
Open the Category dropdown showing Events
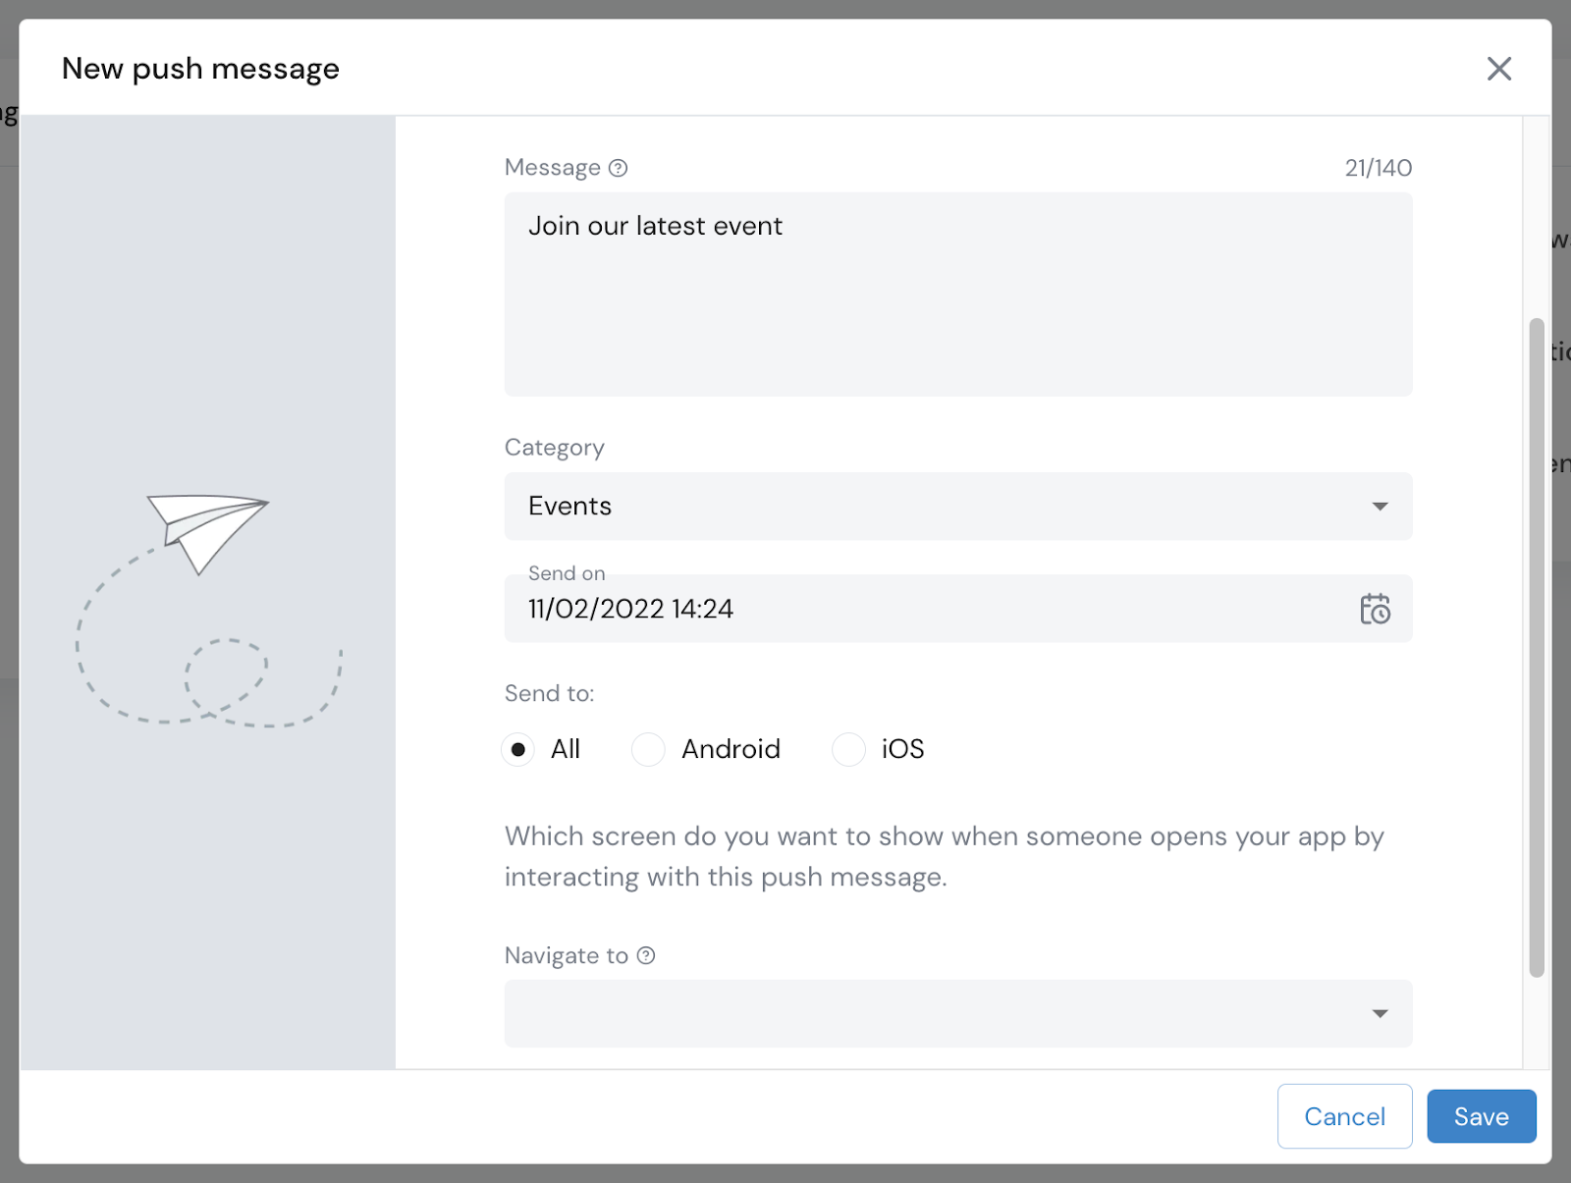click(958, 507)
